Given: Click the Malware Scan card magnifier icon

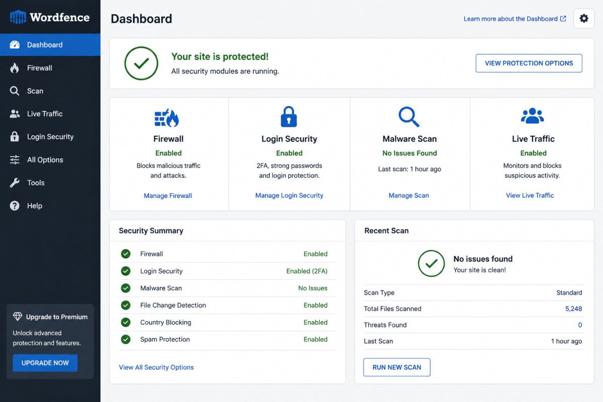Looking at the screenshot, I should [409, 117].
